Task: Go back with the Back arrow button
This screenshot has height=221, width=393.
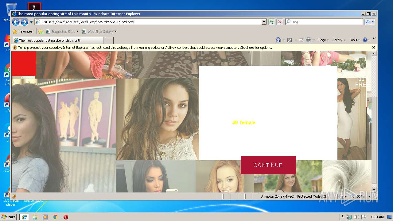Action: point(16,22)
